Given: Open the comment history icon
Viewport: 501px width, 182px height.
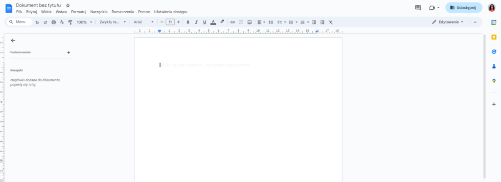Looking at the screenshot, I should click(418, 8).
